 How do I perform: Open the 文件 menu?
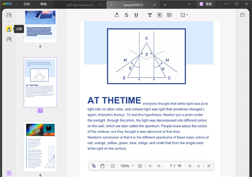tap(27, 4)
